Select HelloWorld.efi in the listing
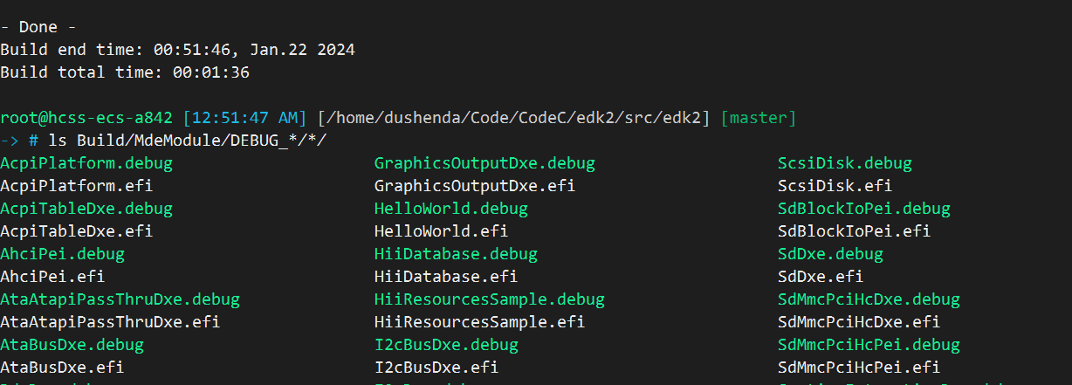Image resolution: width=1072 pixels, height=385 pixels. (441, 231)
